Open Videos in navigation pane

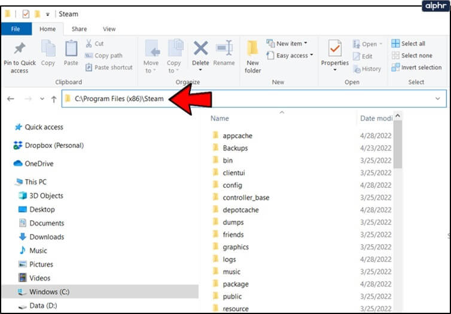[34, 278]
